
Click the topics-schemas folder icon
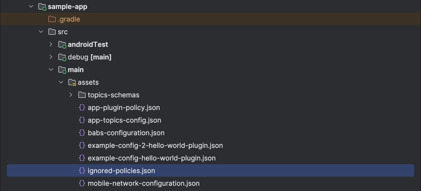pos(82,95)
